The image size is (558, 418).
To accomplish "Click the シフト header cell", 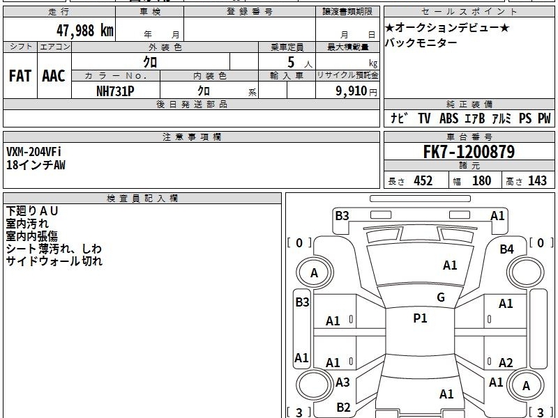I will [20, 47].
